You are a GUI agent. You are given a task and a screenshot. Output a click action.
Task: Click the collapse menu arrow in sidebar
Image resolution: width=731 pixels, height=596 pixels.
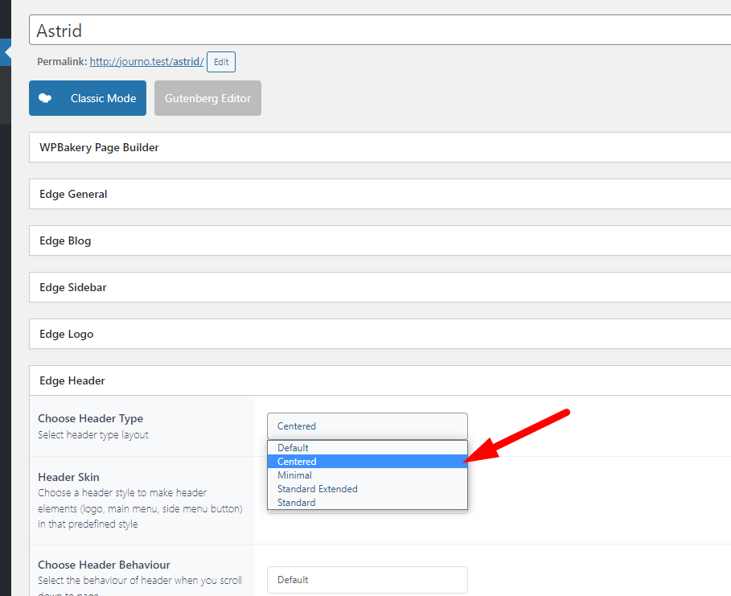point(6,52)
